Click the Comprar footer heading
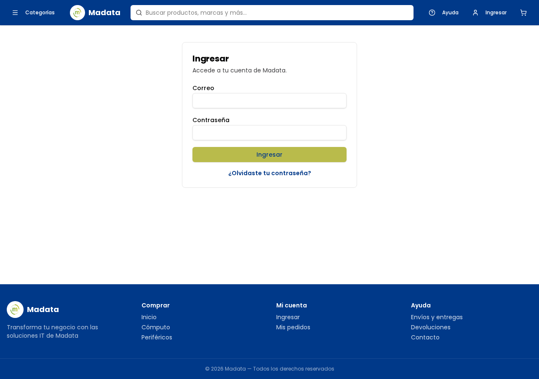539x379 pixels. coord(155,305)
